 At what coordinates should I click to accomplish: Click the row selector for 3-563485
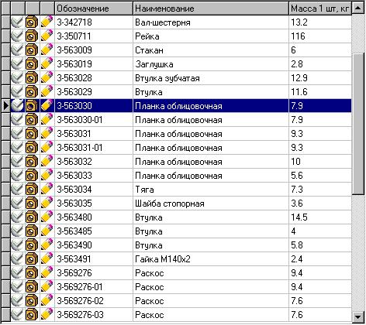coord(5,231)
